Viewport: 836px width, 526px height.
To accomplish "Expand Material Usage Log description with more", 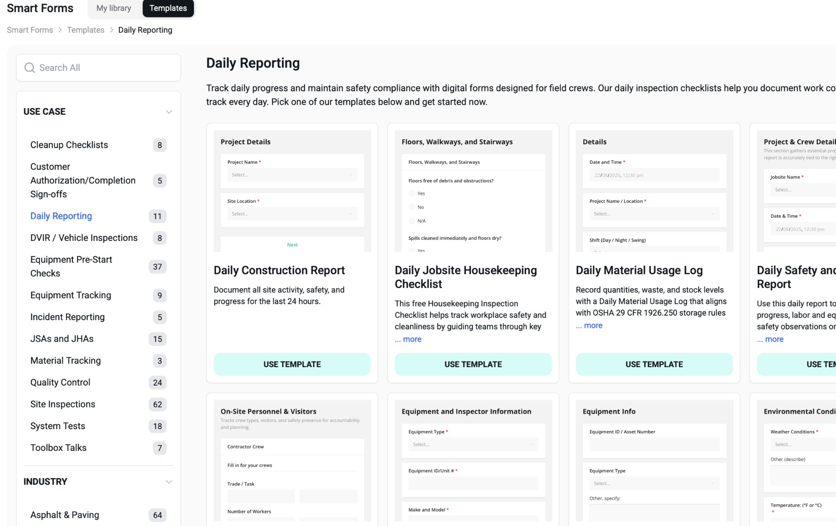I will tap(589, 325).
